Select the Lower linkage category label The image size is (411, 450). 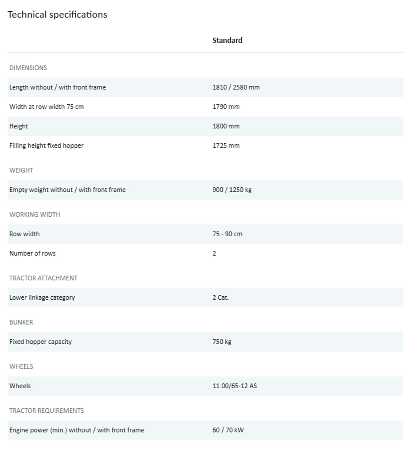tap(42, 298)
